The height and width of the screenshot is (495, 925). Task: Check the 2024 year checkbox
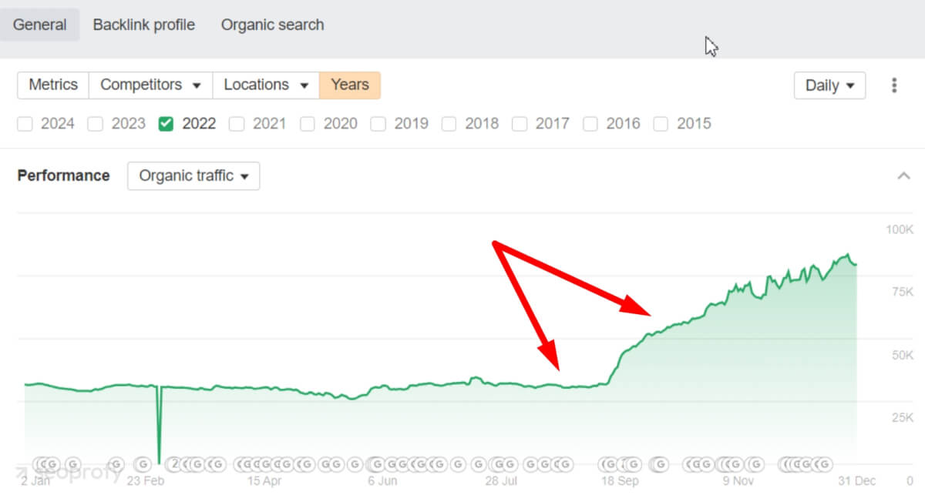pyautogui.click(x=25, y=124)
